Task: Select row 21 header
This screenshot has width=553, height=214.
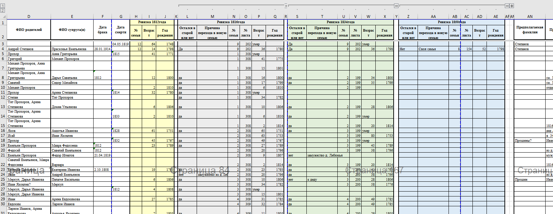Action: (3, 155)
